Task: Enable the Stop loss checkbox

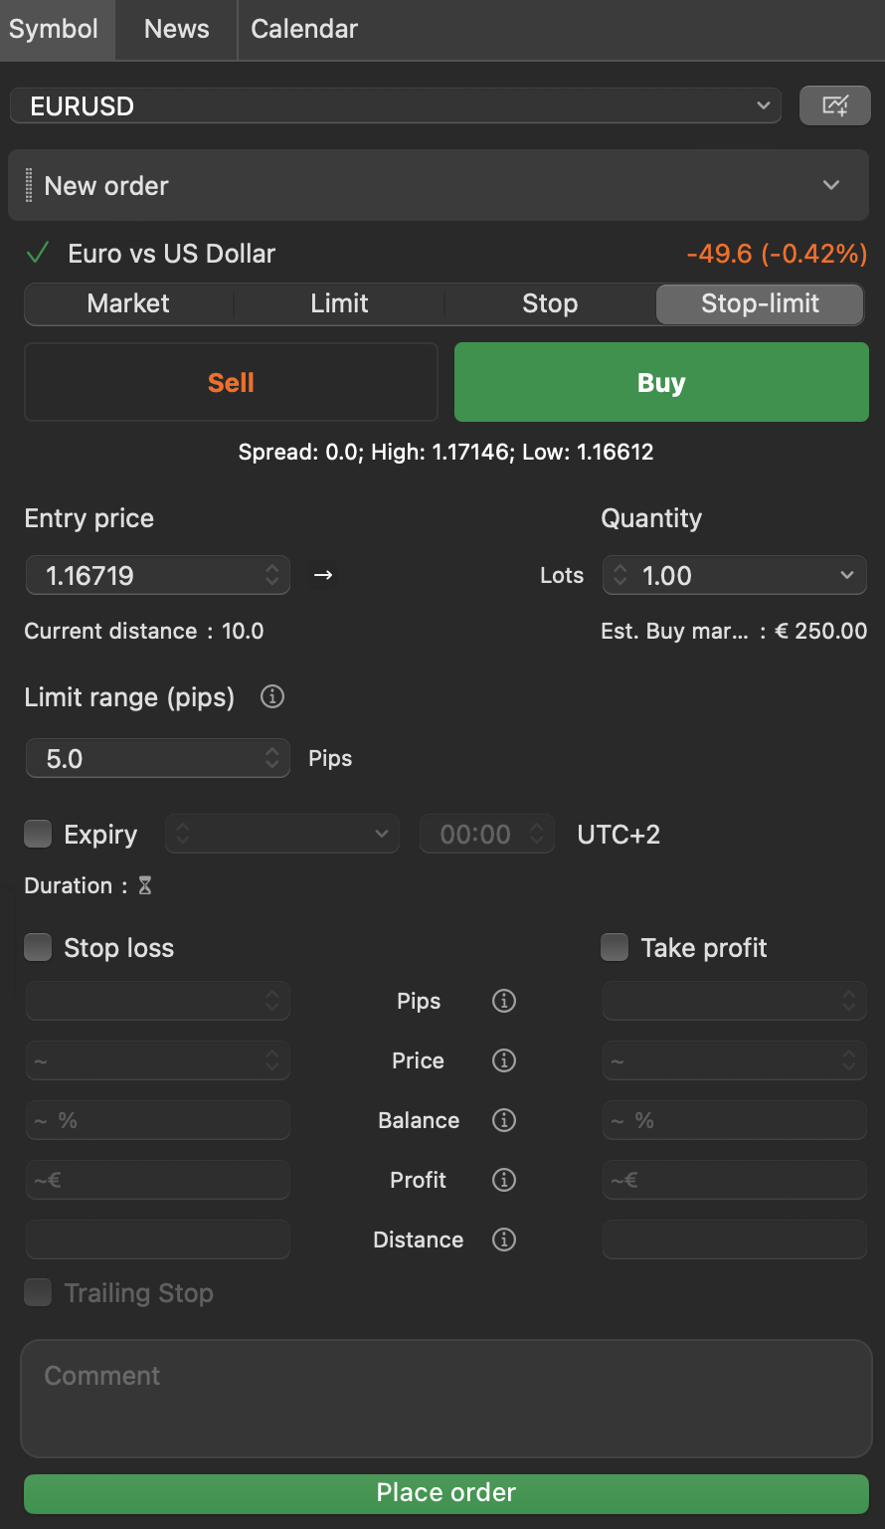Action: [x=38, y=948]
